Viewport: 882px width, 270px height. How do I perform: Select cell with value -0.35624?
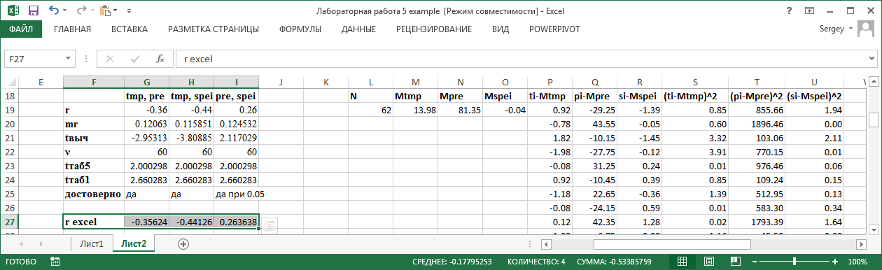point(146,222)
